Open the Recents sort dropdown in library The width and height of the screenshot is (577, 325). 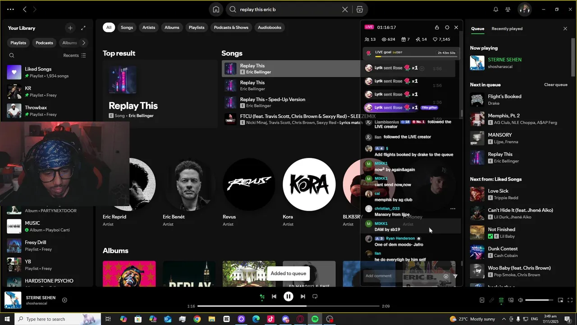pos(74,56)
